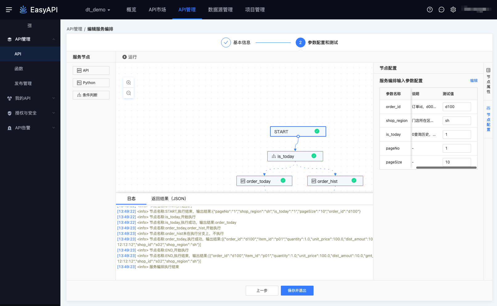Click the condition icon on is_today node
The height and width of the screenshot is (306, 497).
click(274, 156)
